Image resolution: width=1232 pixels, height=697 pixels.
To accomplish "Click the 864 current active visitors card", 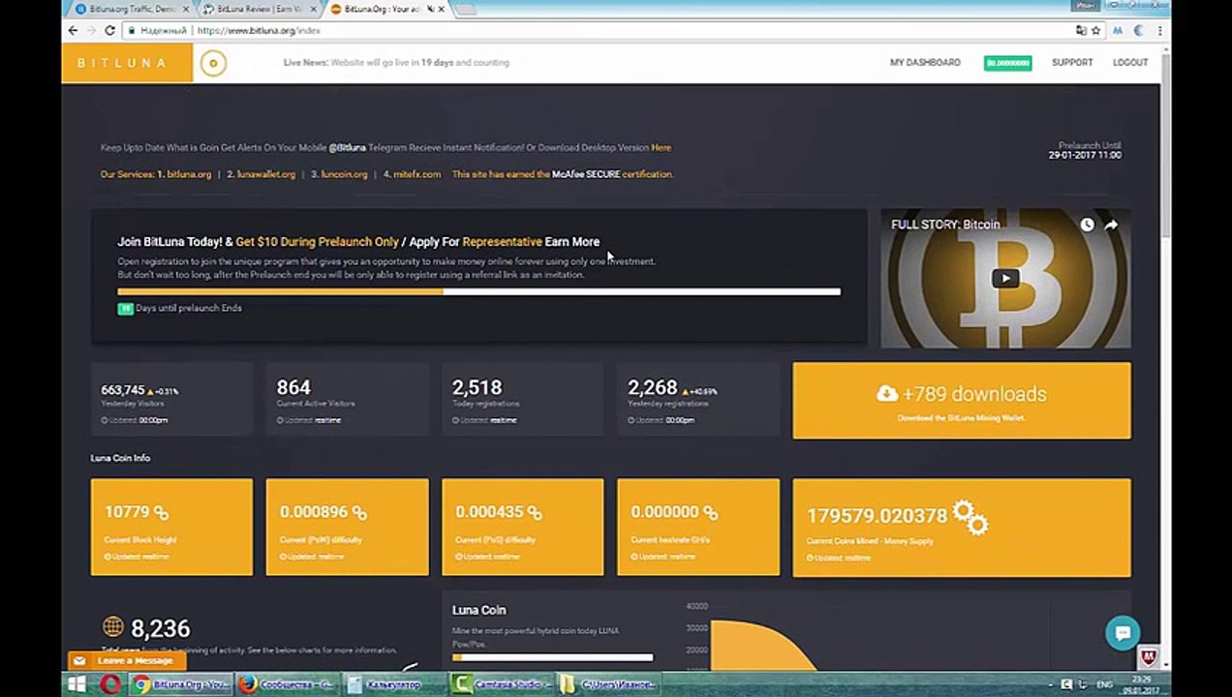I will coord(347,399).
